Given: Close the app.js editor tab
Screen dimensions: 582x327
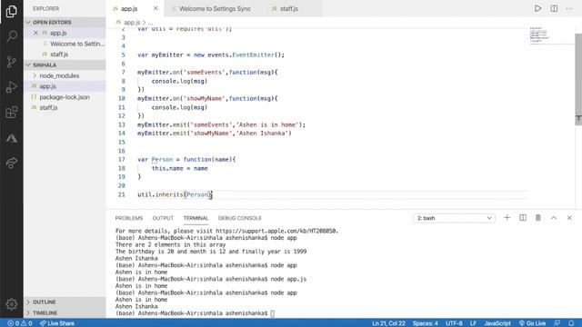Looking at the screenshot, I should point(156,8).
